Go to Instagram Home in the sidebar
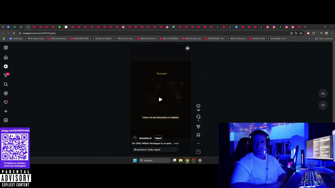Image resolution: width=335 pixels, height=188 pixels. [x=6, y=57]
